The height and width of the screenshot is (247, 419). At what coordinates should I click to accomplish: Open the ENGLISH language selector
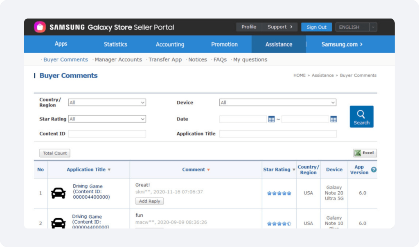click(356, 27)
